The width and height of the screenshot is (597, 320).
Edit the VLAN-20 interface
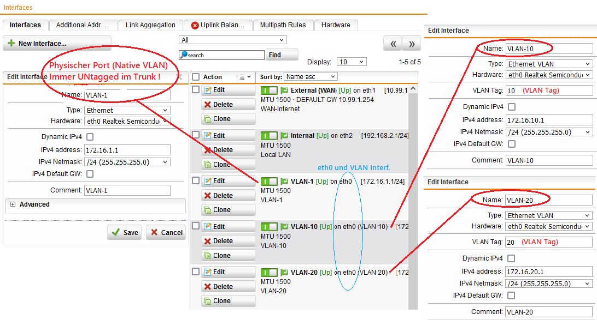point(228,272)
